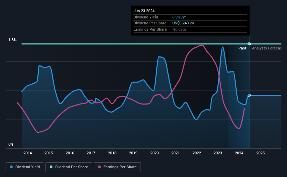287x177 pixels.
Task: Select the blue dividend yield data point marker
Action: (249, 95)
